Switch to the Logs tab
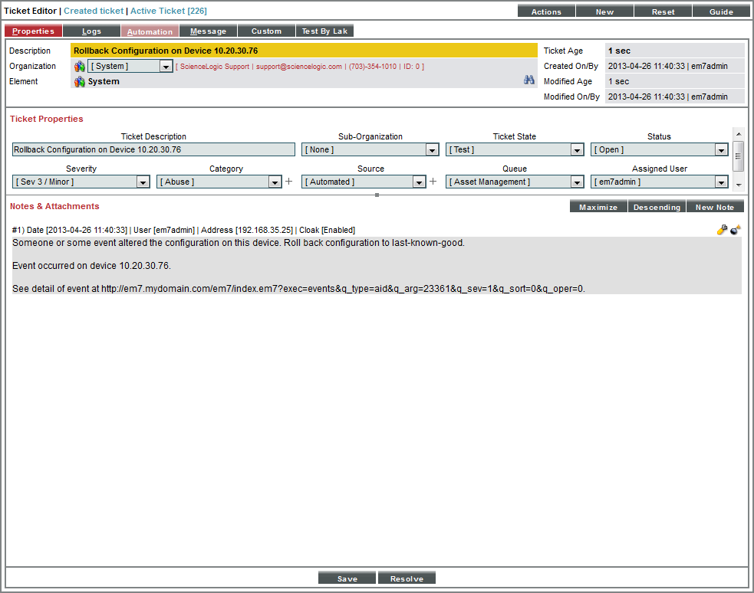The image size is (754, 593). (91, 31)
